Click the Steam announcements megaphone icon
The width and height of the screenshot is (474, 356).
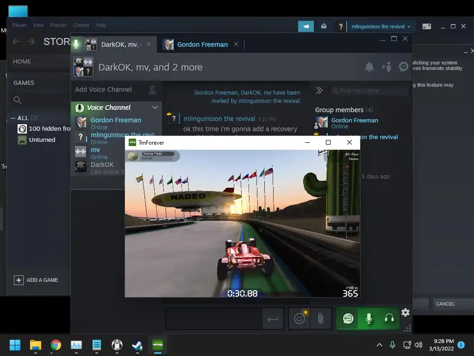pyautogui.click(x=306, y=26)
